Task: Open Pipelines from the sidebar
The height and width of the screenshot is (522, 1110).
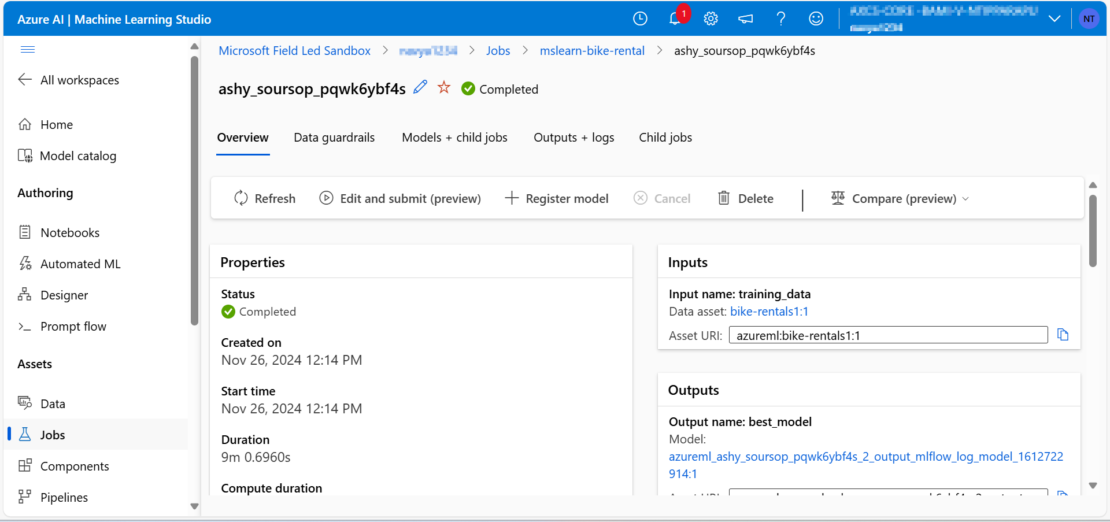Action: (64, 497)
